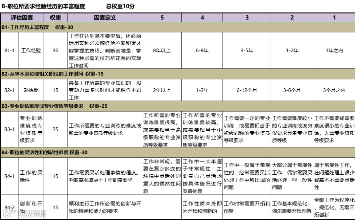Select the '3个月之内' cell

click(x=334, y=90)
